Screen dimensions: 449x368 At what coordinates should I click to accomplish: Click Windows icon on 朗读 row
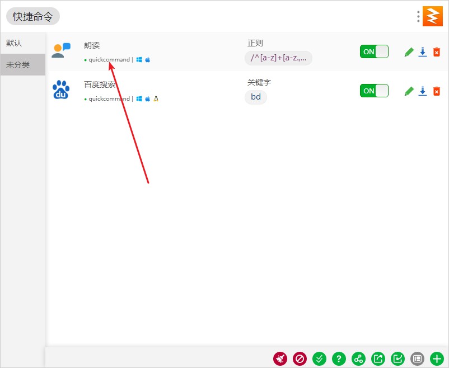(139, 59)
